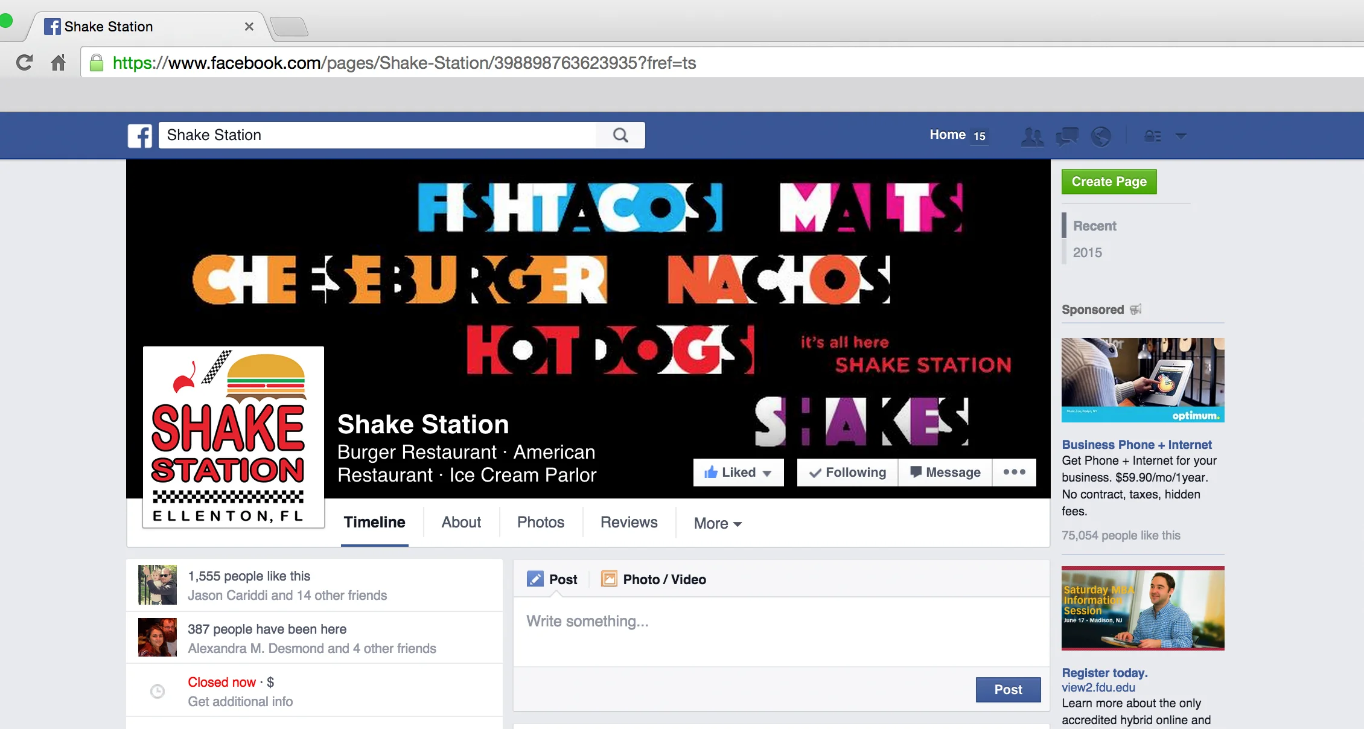Switch to the Timeline tab
This screenshot has height=729, width=1364.
tap(375, 523)
